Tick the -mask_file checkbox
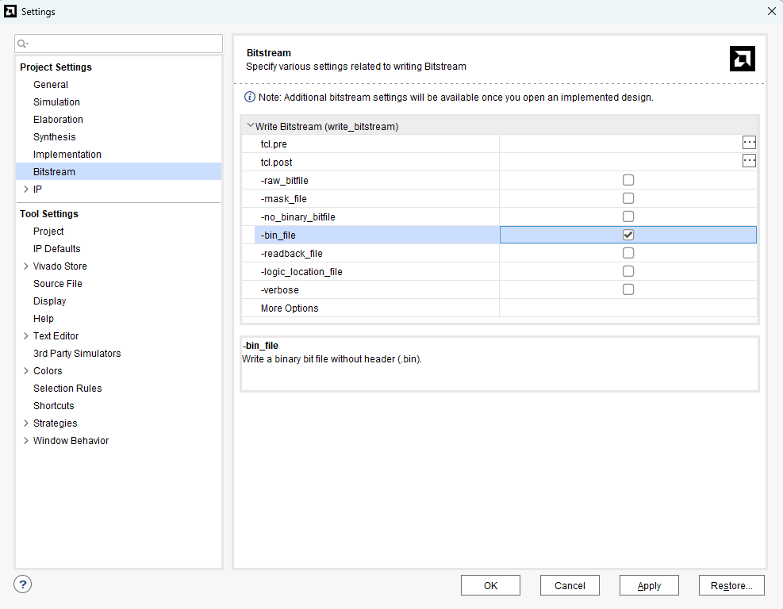Image resolution: width=783 pixels, height=609 pixels. tap(628, 198)
